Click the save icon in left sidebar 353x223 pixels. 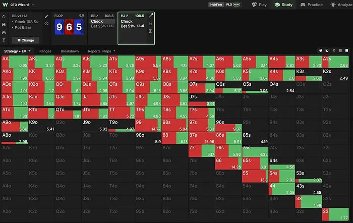(x=4, y=25)
